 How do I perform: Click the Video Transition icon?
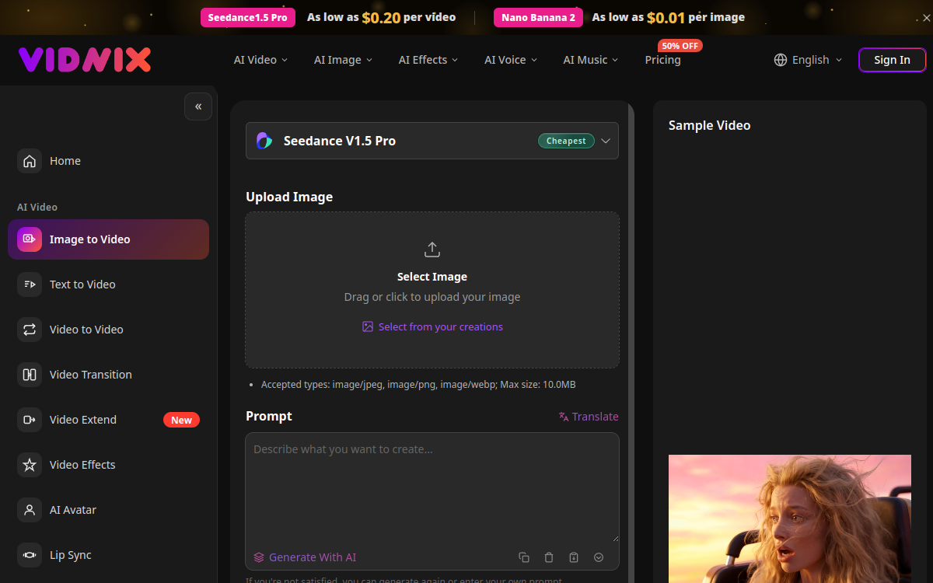[x=30, y=375]
